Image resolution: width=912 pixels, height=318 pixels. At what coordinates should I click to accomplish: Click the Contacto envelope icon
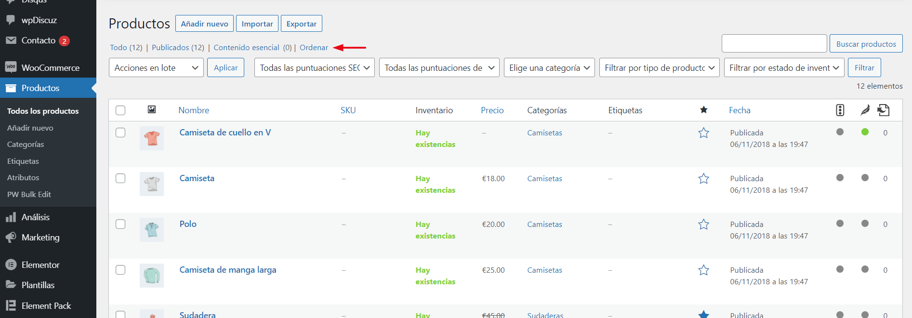[11, 40]
